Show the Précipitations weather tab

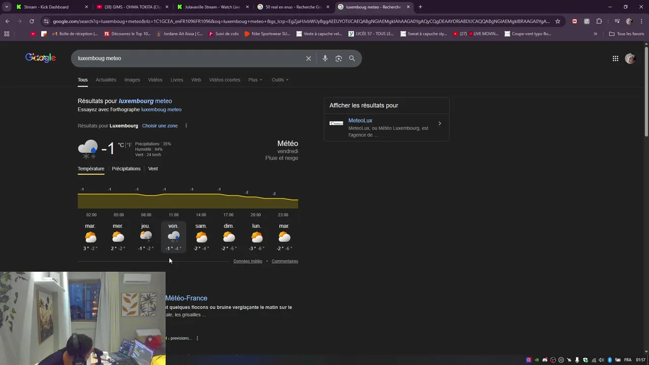pyautogui.click(x=126, y=169)
